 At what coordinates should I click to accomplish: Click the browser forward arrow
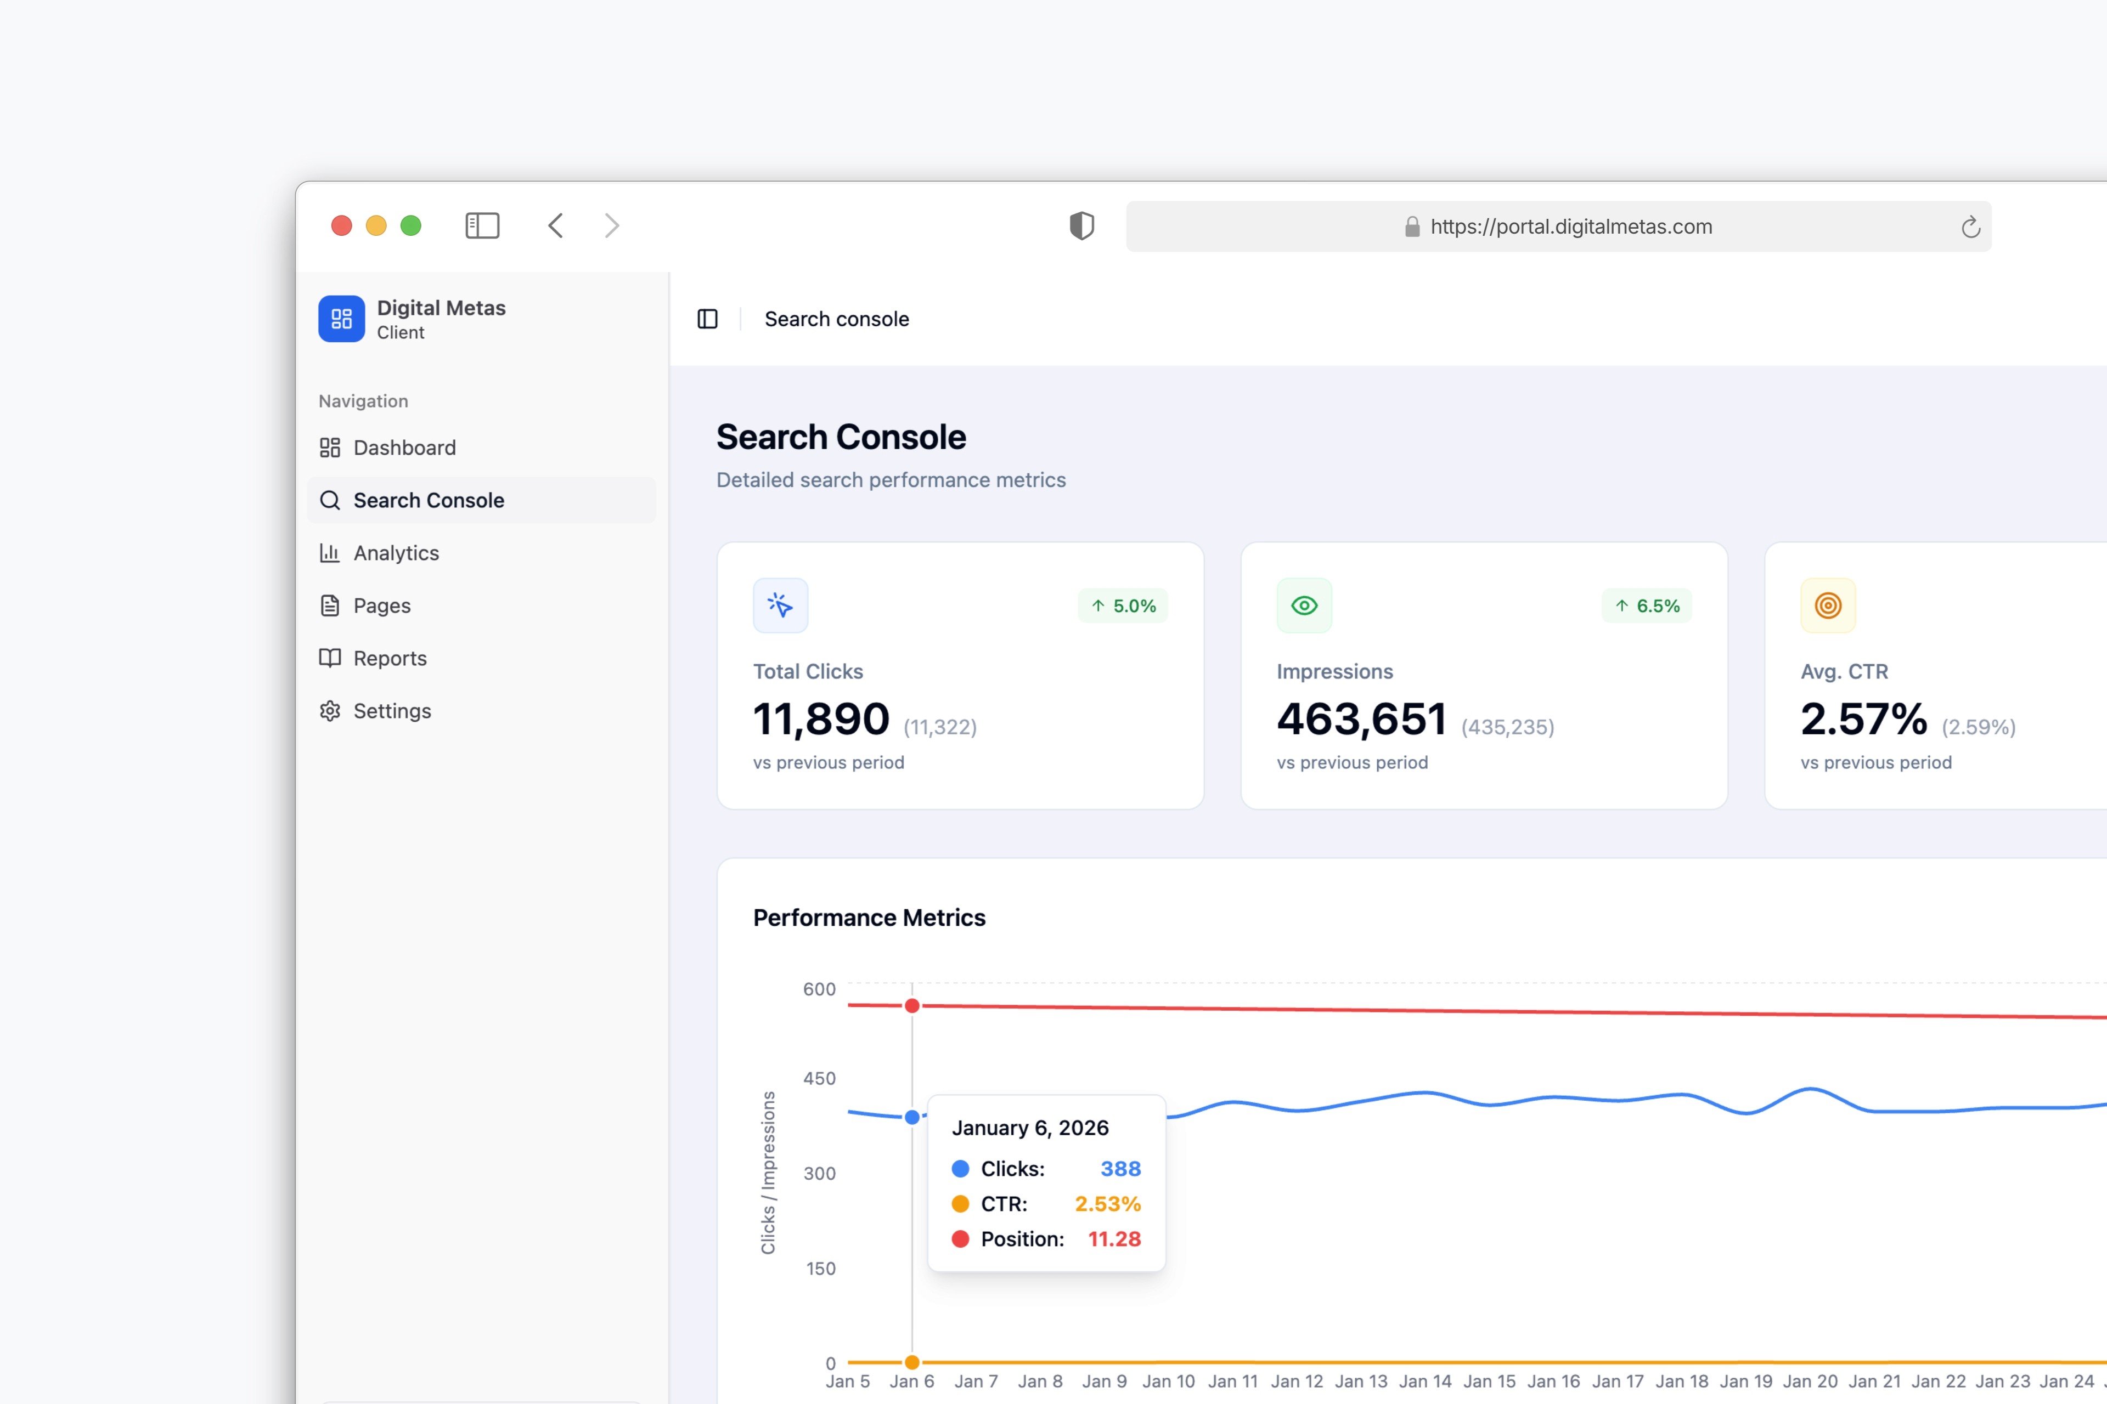[612, 225]
